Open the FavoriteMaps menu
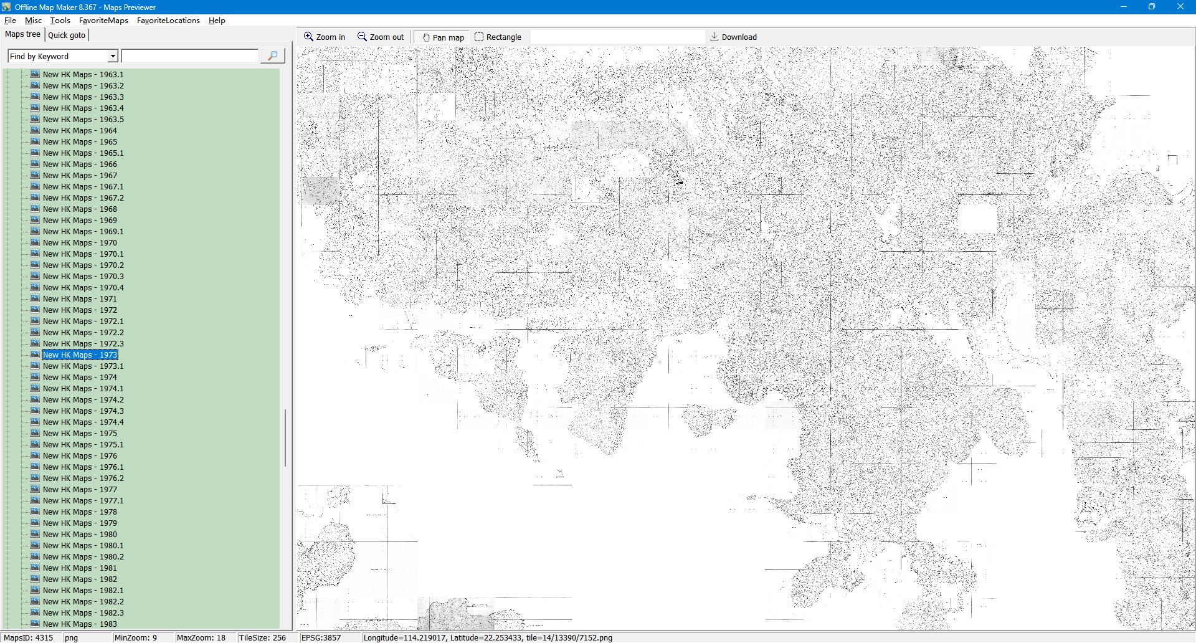The width and height of the screenshot is (1196, 643). [x=103, y=21]
